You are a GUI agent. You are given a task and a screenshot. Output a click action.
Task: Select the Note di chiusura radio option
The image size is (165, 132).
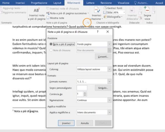51,50
